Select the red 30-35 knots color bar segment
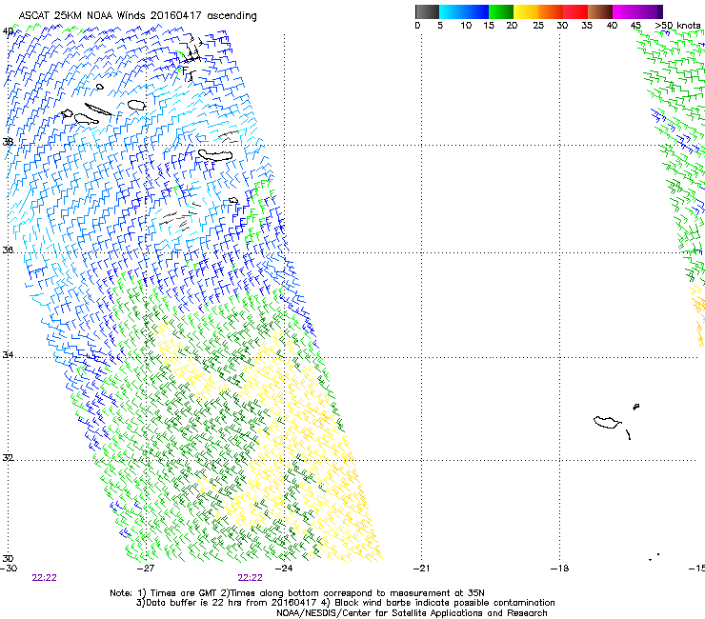This screenshot has height=619, width=705. pos(575,11)
